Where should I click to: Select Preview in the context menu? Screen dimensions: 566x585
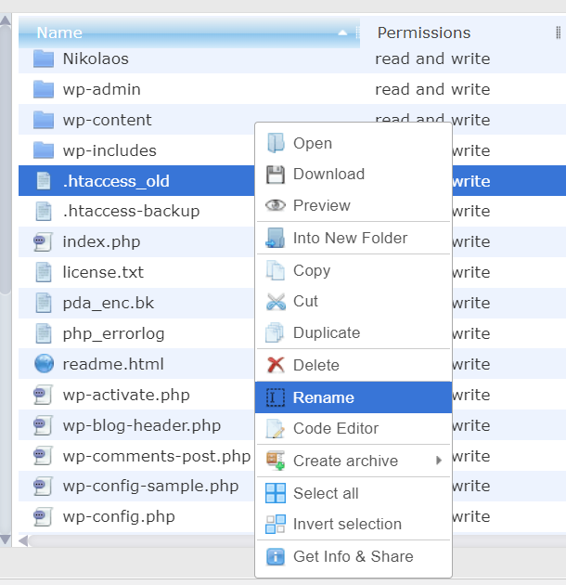pos(354,205)
